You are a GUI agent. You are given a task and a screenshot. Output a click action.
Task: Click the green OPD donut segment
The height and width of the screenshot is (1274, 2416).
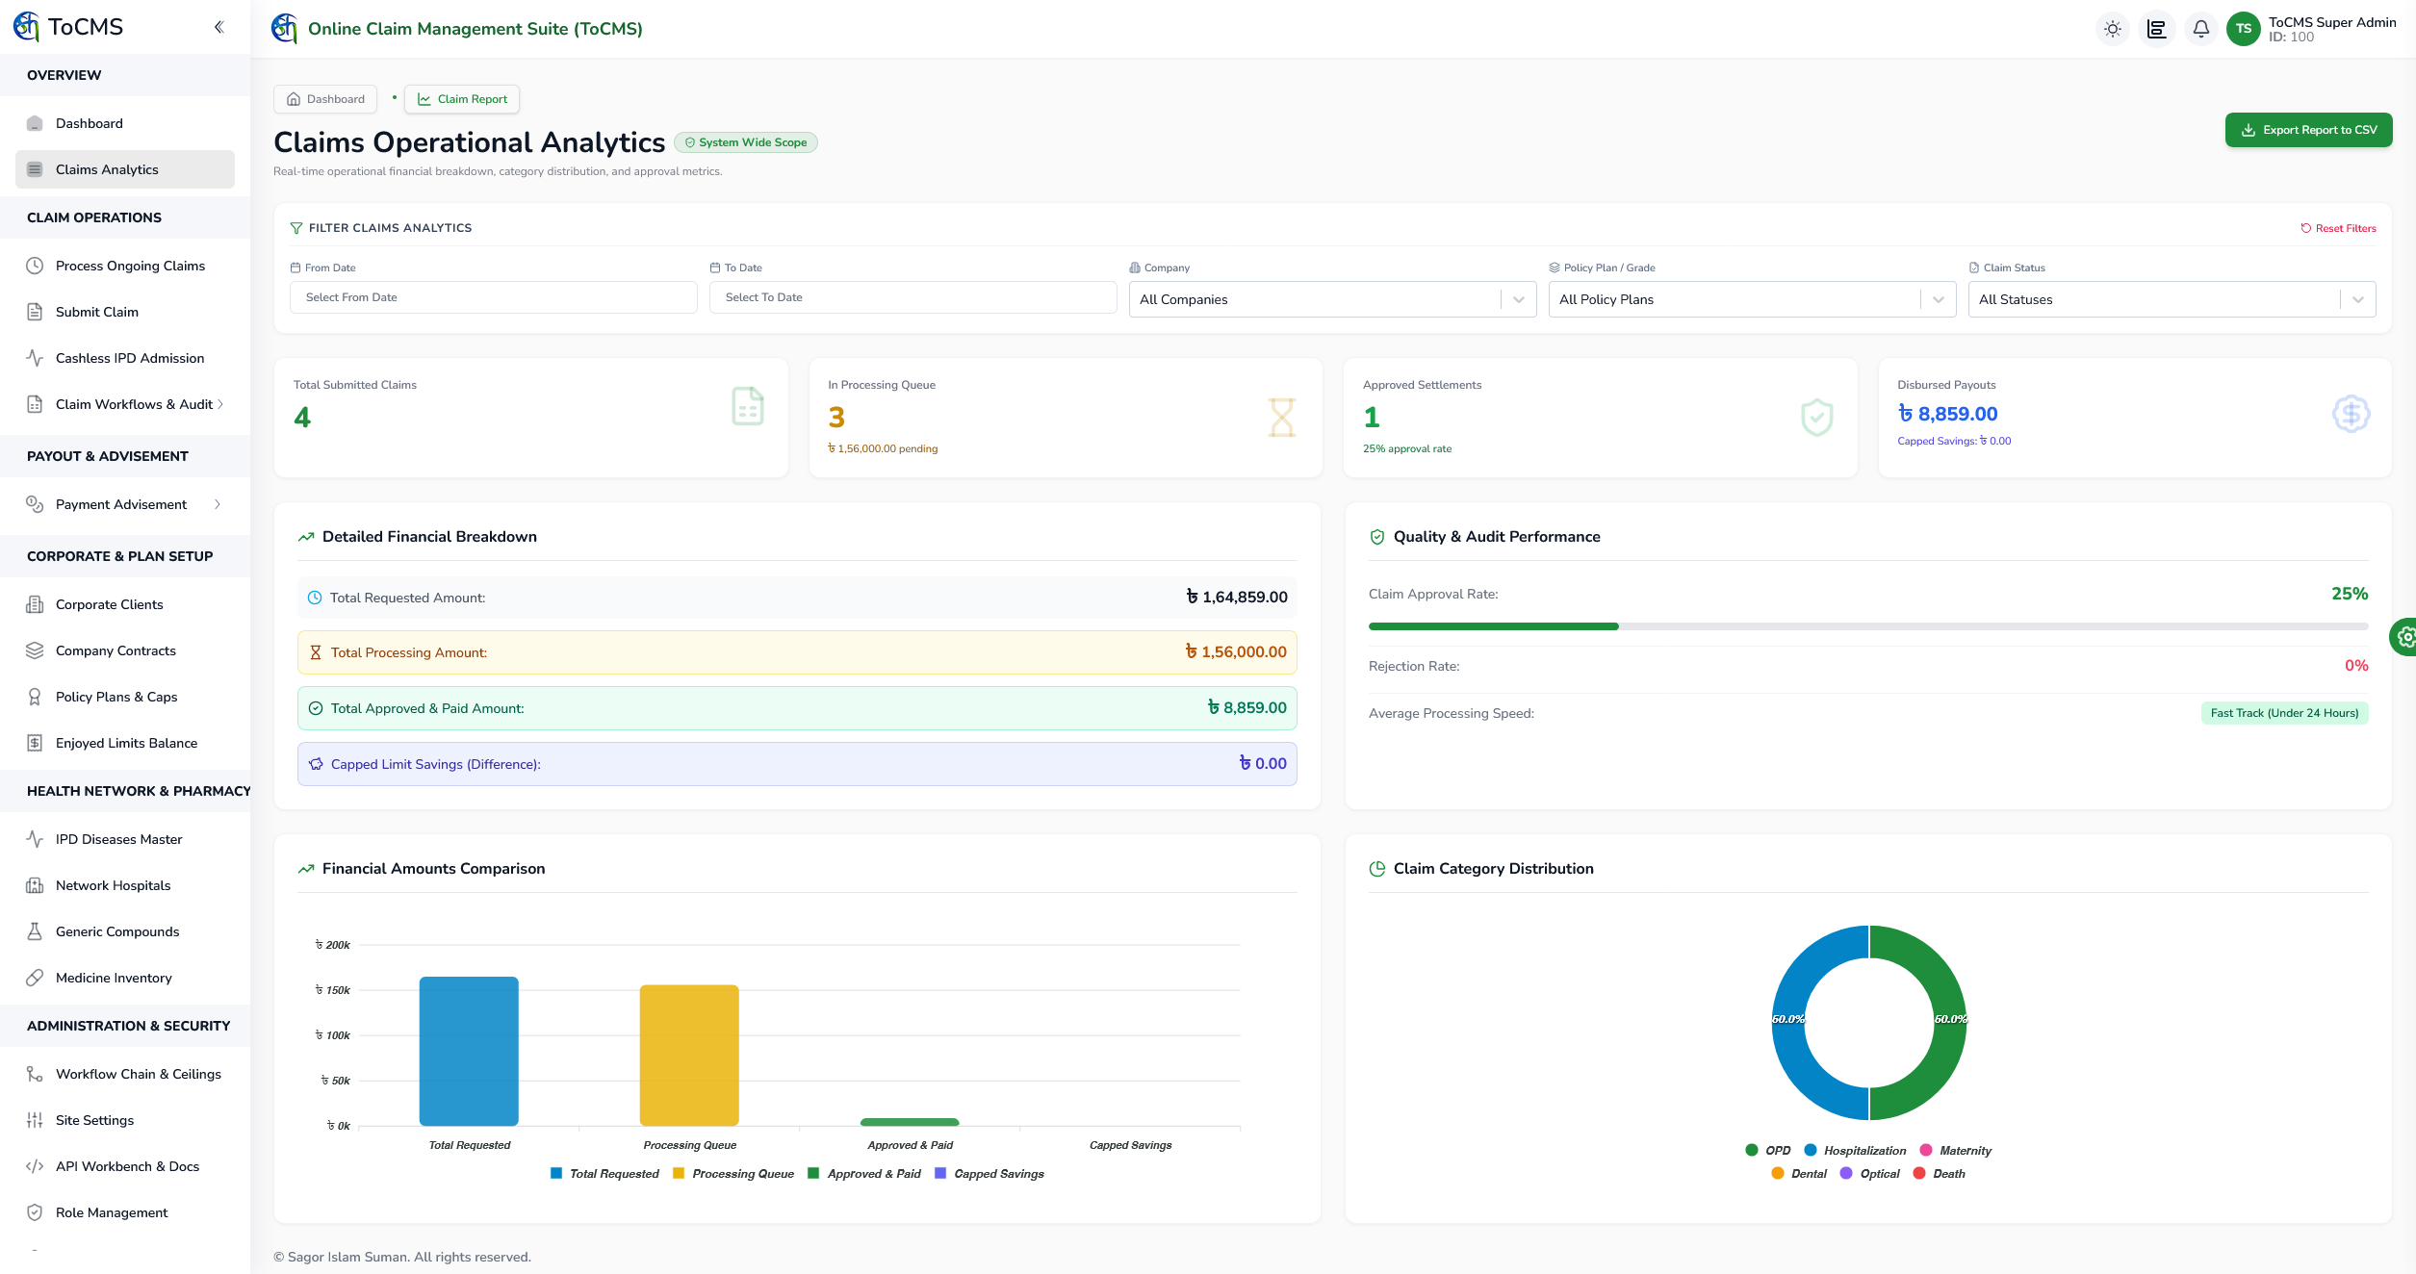point(1949,1023)
